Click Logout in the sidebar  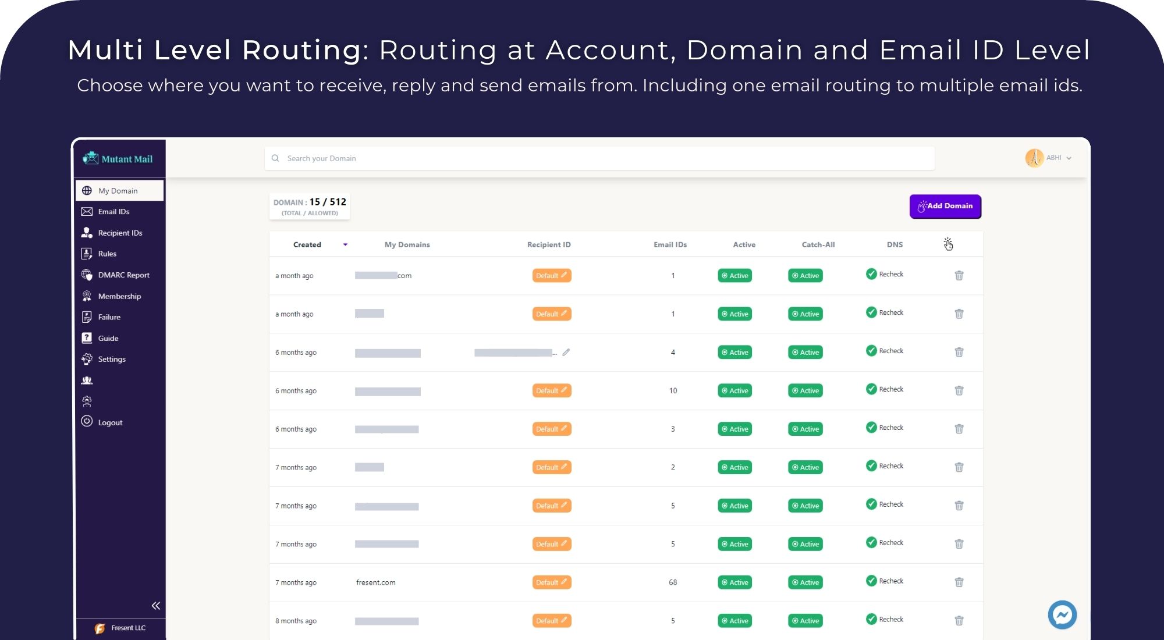click(x=109, y=422)
